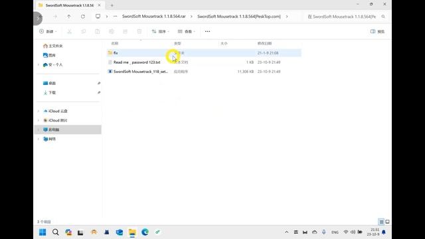Click the paste clipboard icon in the toolbar
The width and height of the screenshot is (425, 239).
pos(98,31)
